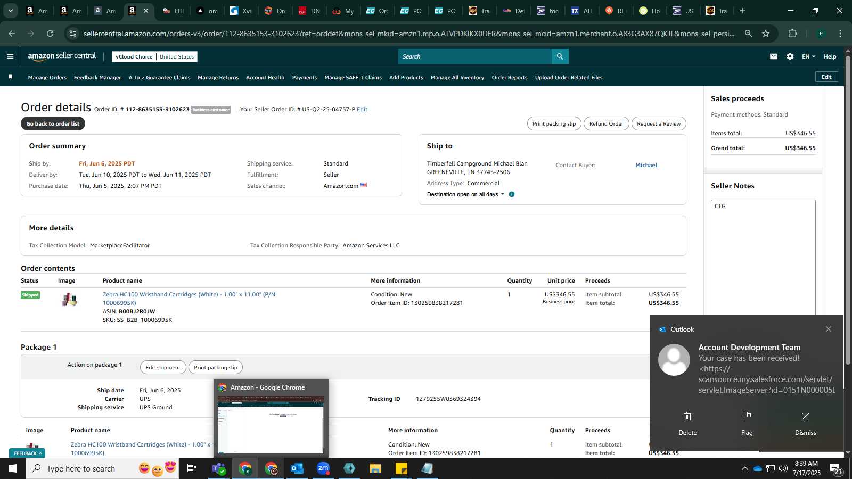The width and height of the screenshot is (852, 479).
Task: Go back using browser back arrow
Action: (x=12, y=34)
